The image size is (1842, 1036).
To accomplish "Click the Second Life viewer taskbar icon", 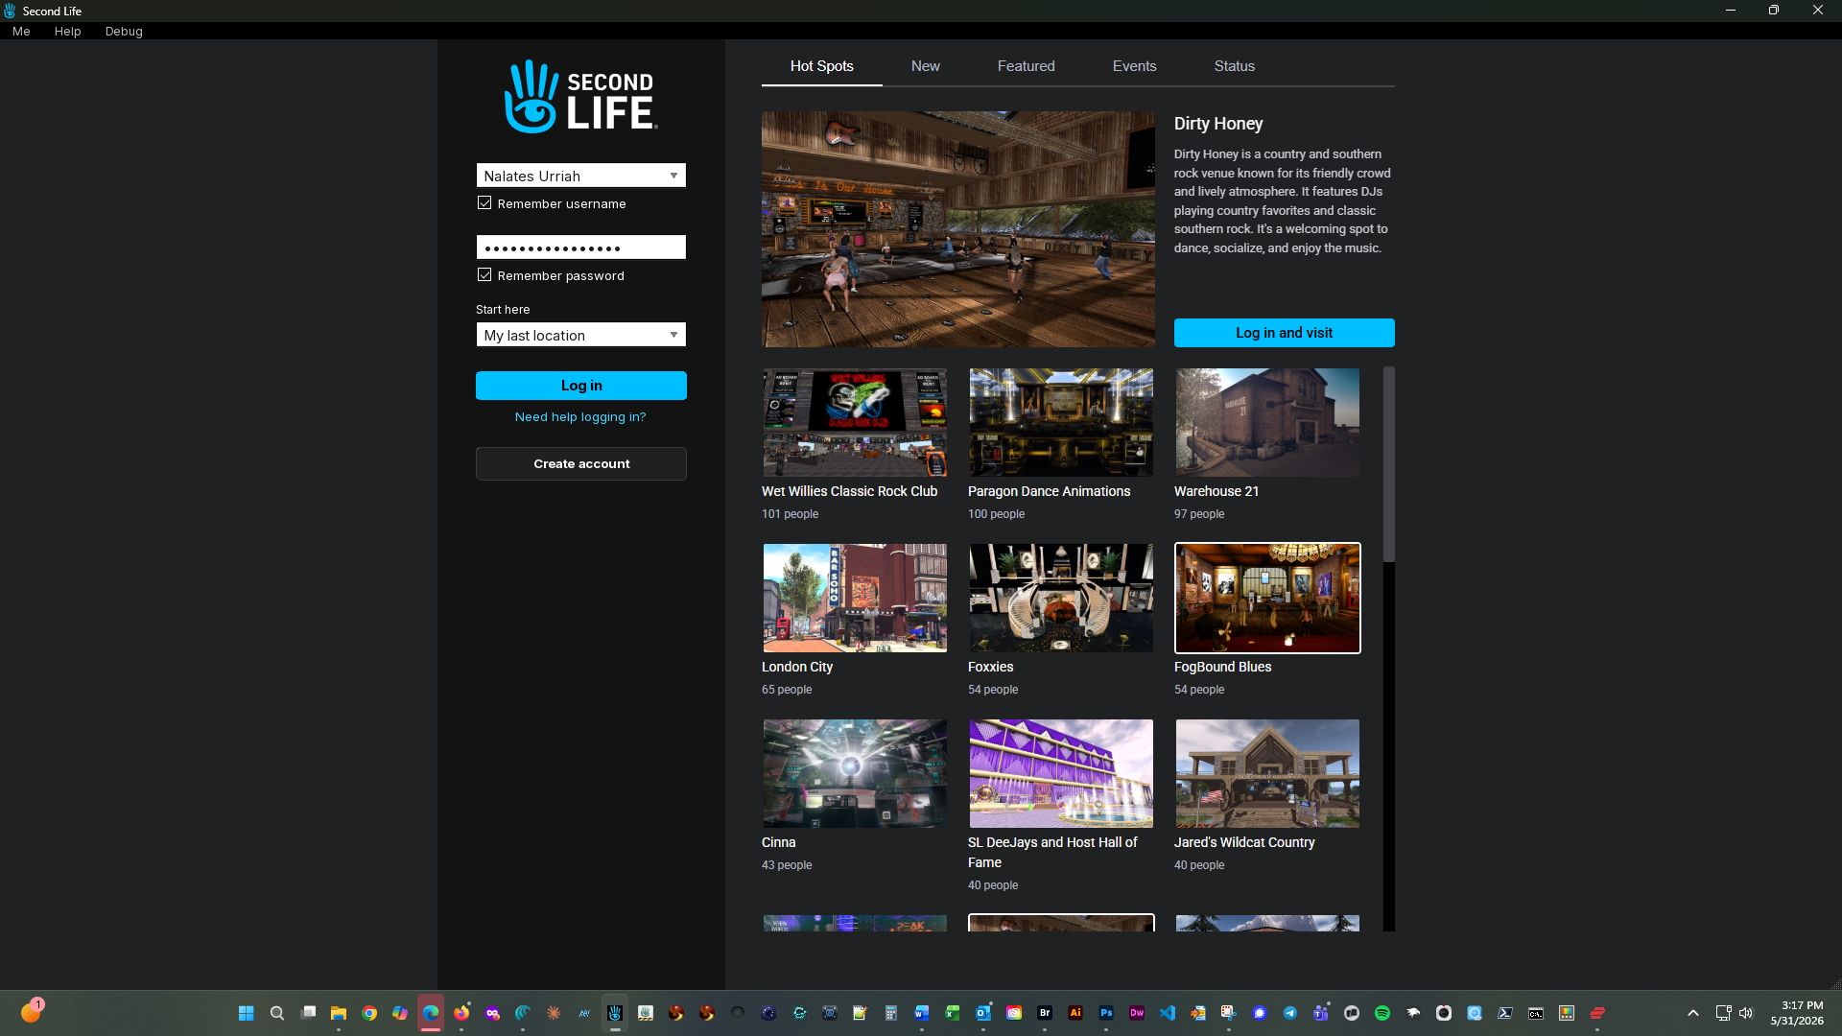I will tap(615, 1013).
